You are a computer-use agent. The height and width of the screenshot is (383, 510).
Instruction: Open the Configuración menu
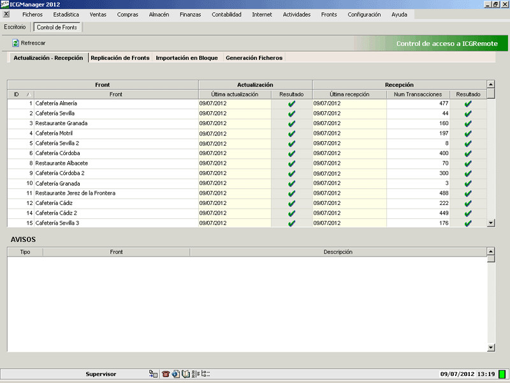[x=364, y=14]
